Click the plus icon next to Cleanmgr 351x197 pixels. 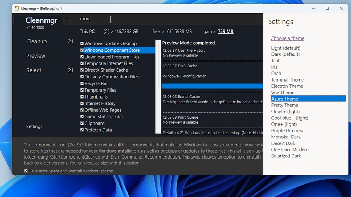(x=67, y=19)
